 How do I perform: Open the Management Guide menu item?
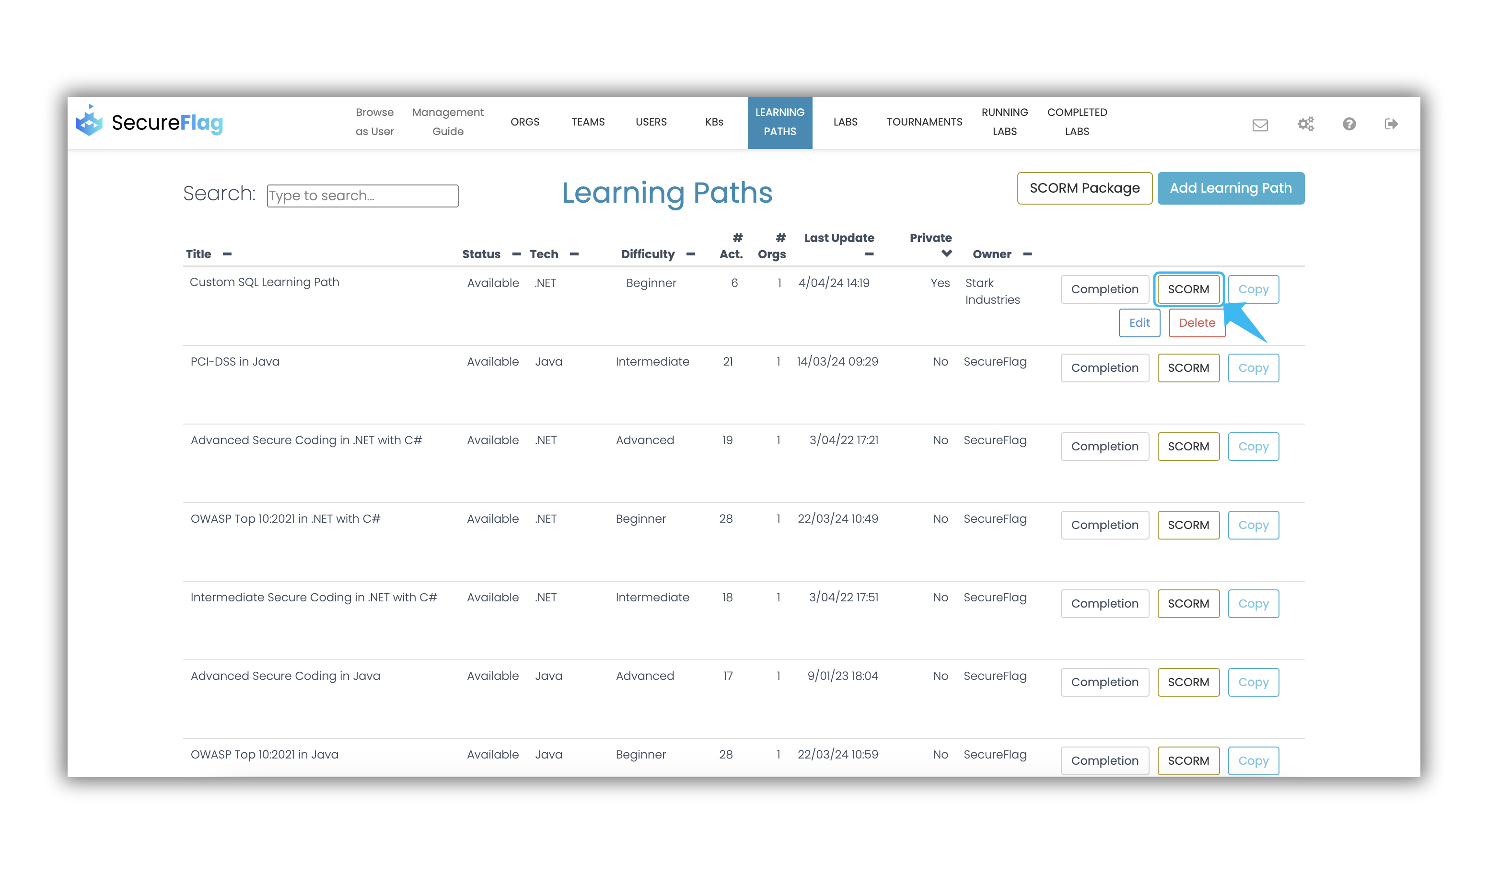click(x=448, y=122)
